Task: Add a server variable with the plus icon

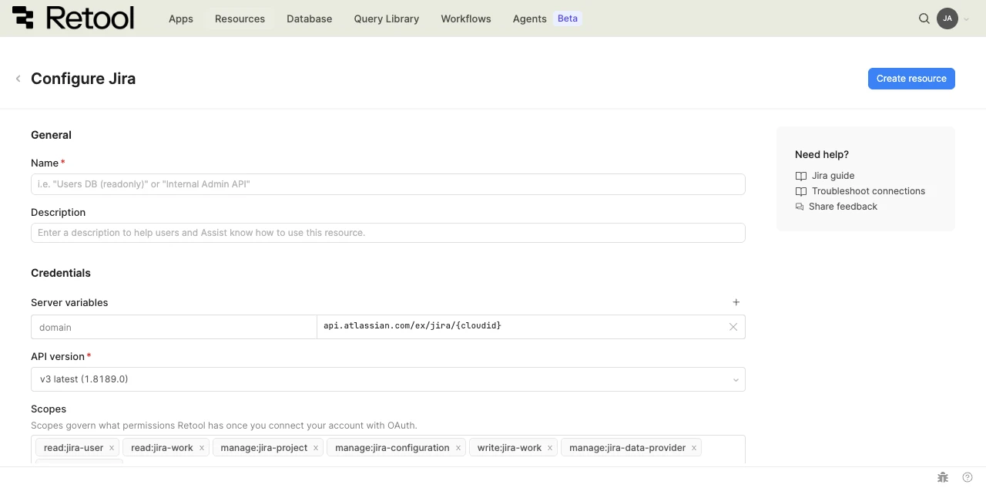Action: [736, 302]
